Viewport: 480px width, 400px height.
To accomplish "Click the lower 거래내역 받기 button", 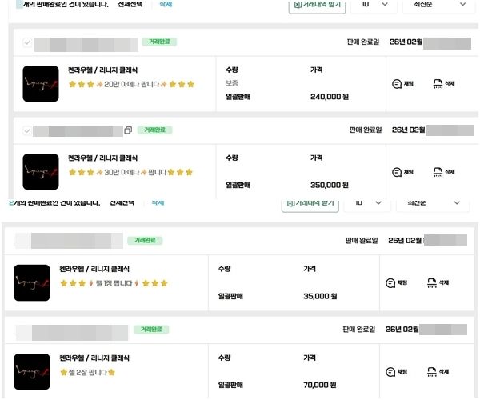I will click(x=310, y=203).
